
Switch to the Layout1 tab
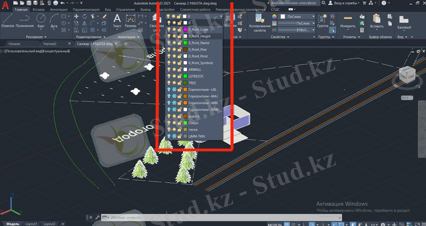point(31,224)
